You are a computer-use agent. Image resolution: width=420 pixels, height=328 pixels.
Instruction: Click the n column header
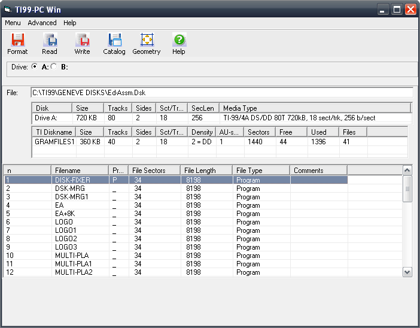(27, 171)
